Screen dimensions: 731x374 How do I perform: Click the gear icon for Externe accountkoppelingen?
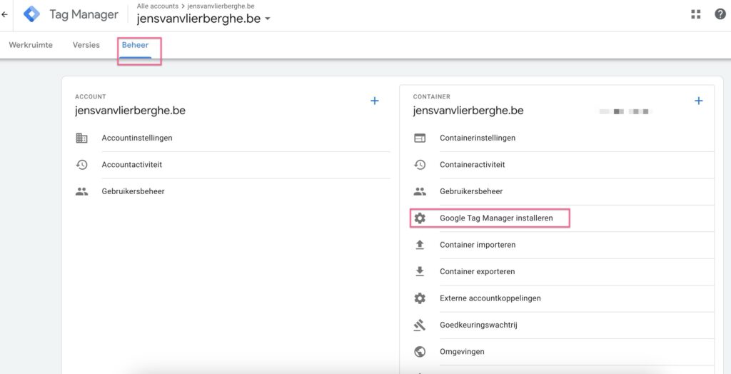point(420,298)
